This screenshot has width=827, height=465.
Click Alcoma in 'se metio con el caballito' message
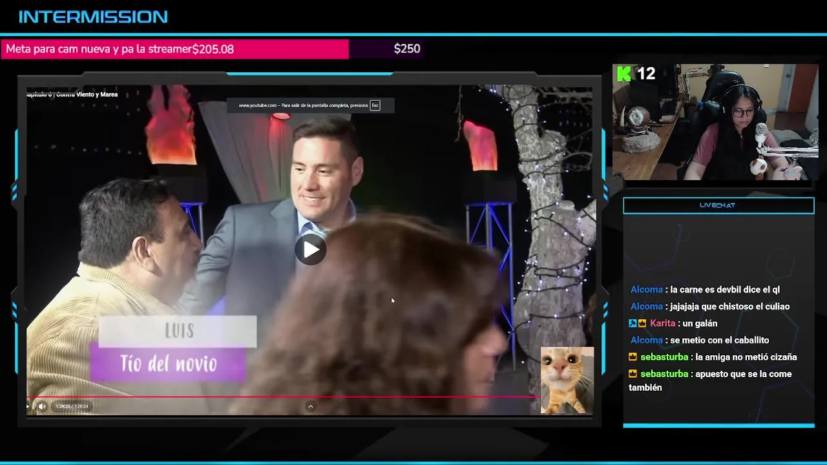(x=647, y=340)
